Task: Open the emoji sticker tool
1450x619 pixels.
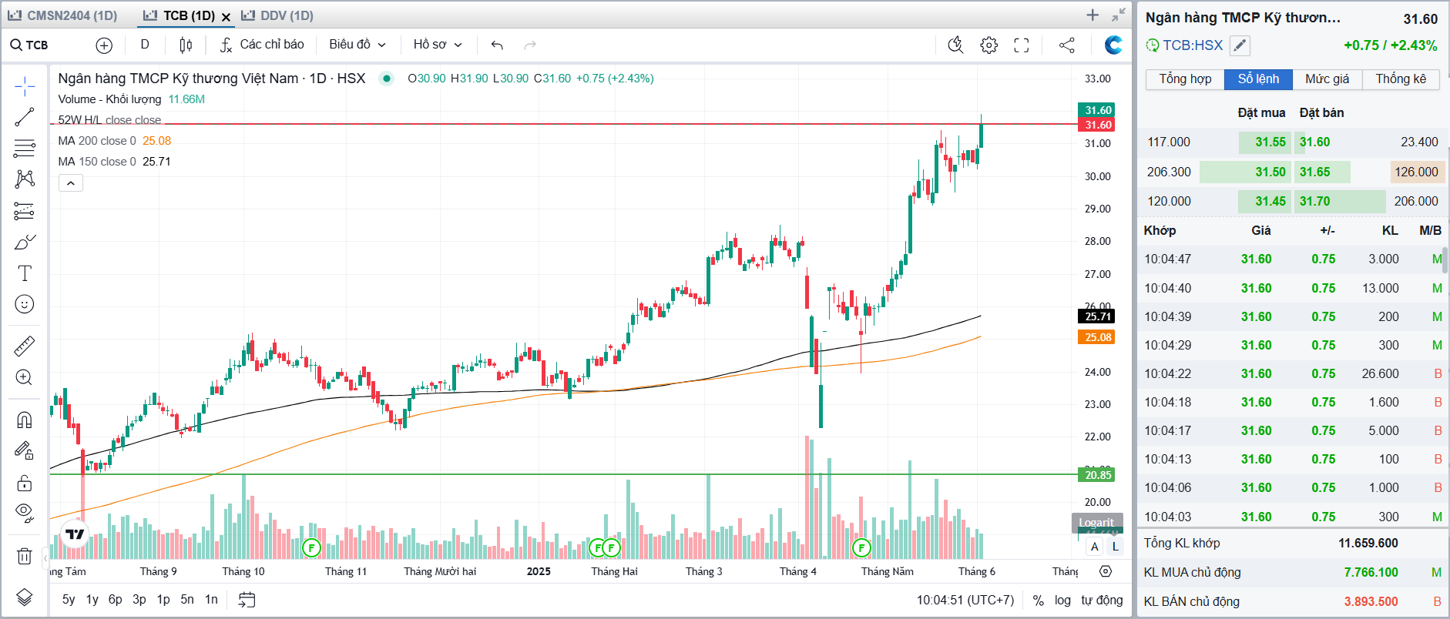Action: coord(24,304)
